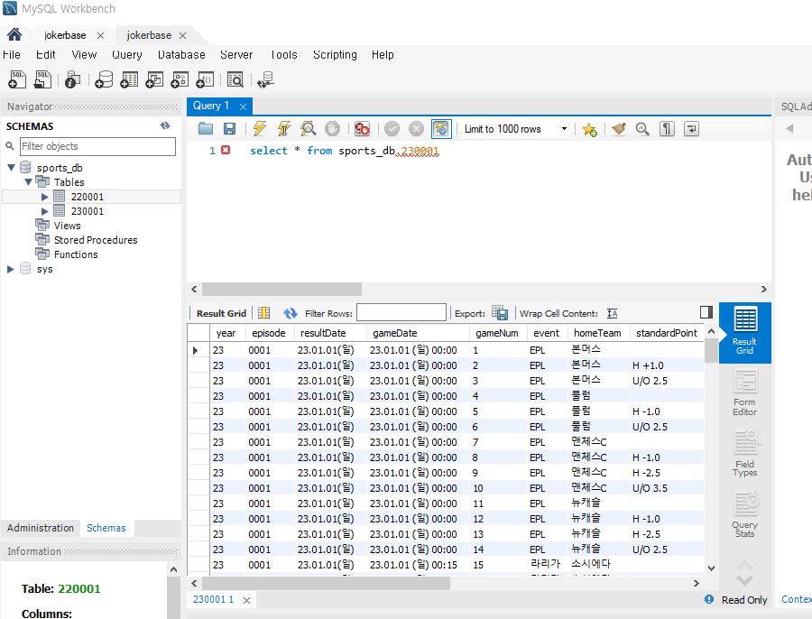Save snippet with the star icon

[589, 129]
